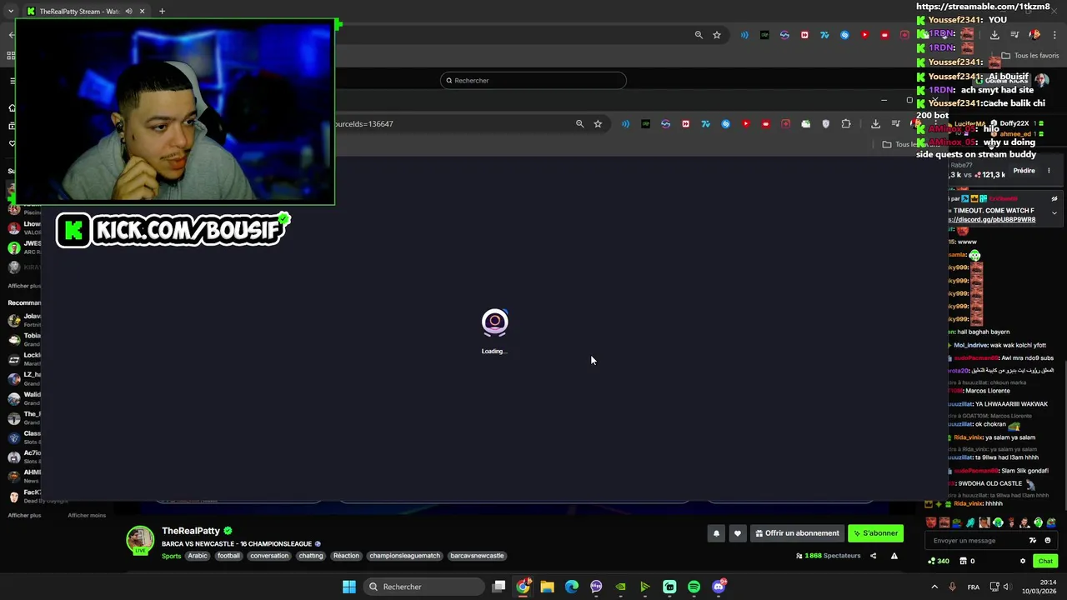The image size is (1067, 600).
Task: Unmute the tab audio icon on TheRealPatty tab
Action: (128, 12)
